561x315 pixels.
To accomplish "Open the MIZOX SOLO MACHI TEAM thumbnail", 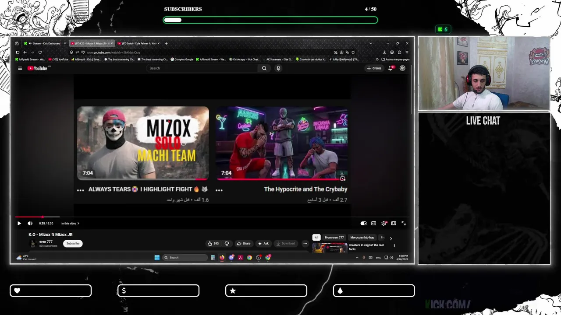I will pyautogui.click(x=143, y=143).
